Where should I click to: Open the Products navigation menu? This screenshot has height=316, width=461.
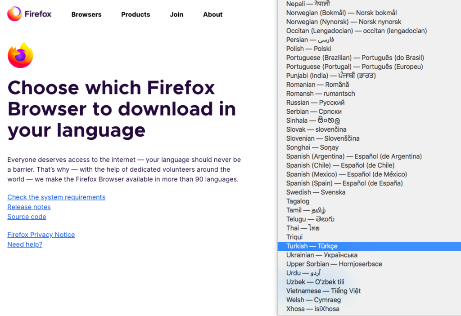tap(136, 14)
